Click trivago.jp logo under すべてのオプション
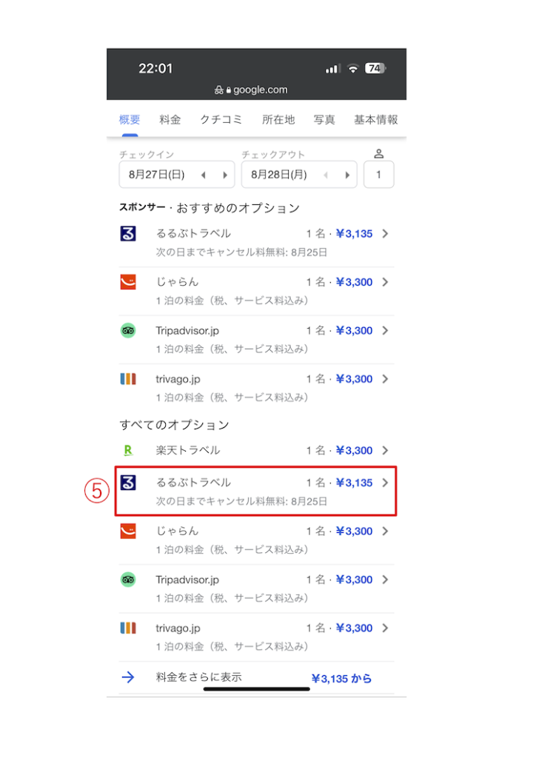This screenshot has height=758, width=536. tap(128, 628)
